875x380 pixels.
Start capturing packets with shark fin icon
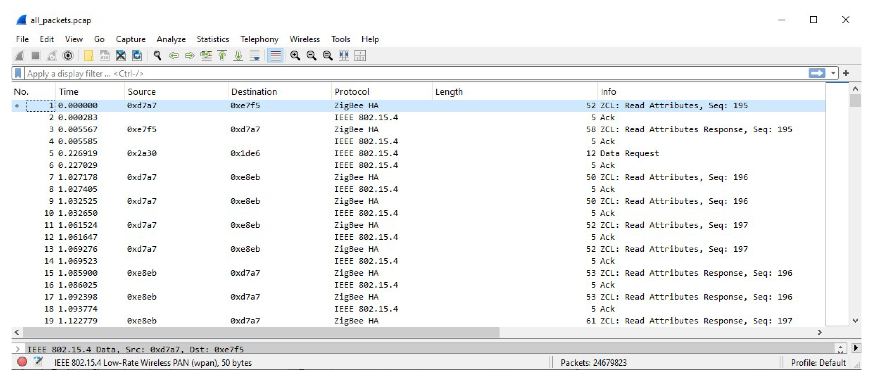coord(20,55)
